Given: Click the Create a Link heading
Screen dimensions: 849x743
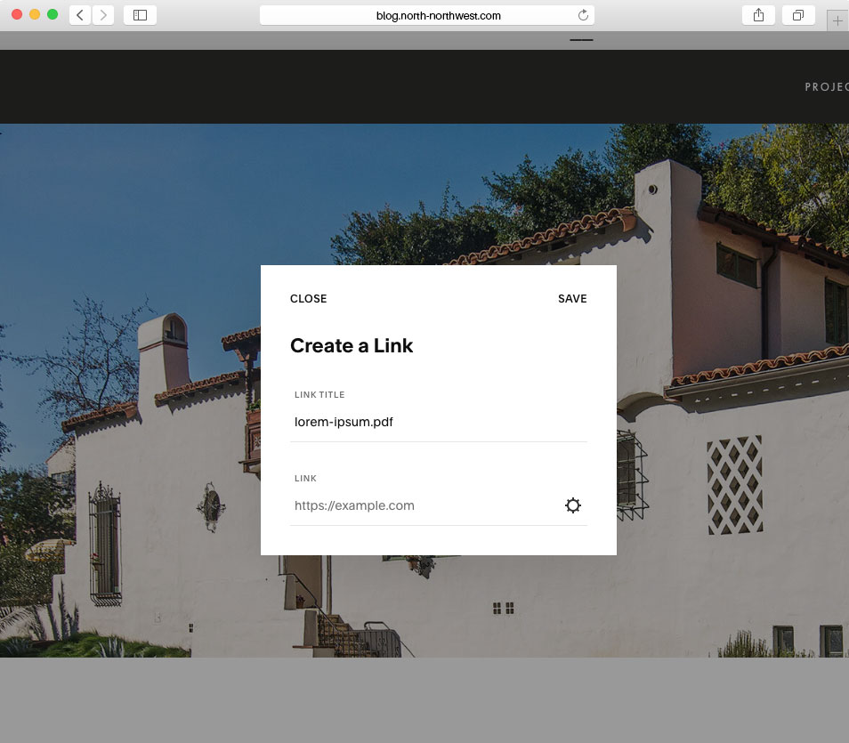Looking at the screenshot, I should tap(352, 346).
